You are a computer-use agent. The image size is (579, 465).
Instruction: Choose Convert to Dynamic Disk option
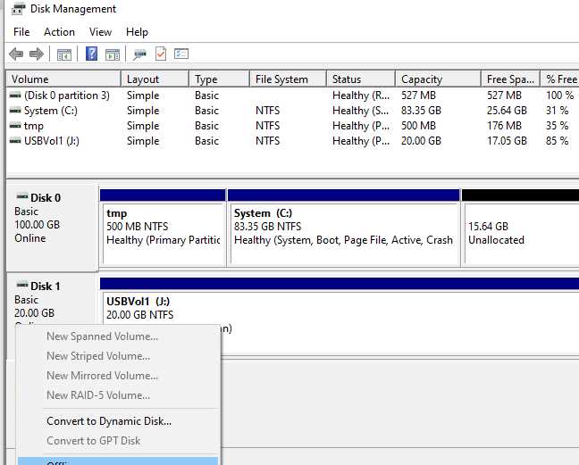click(109, 421)
